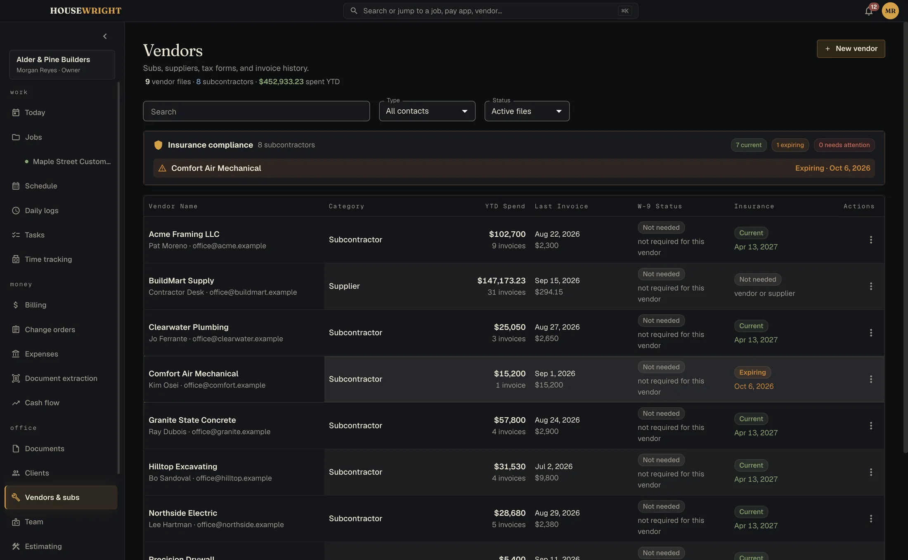Click the Schedule calendar icon
908x560 pixels.
coord(16,186)
